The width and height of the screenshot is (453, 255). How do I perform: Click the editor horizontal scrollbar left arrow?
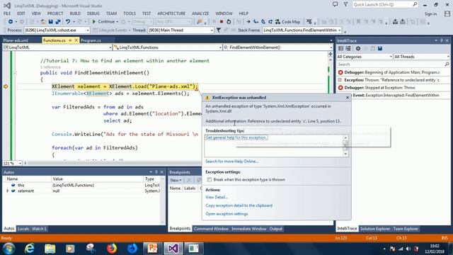pos(25,164)
